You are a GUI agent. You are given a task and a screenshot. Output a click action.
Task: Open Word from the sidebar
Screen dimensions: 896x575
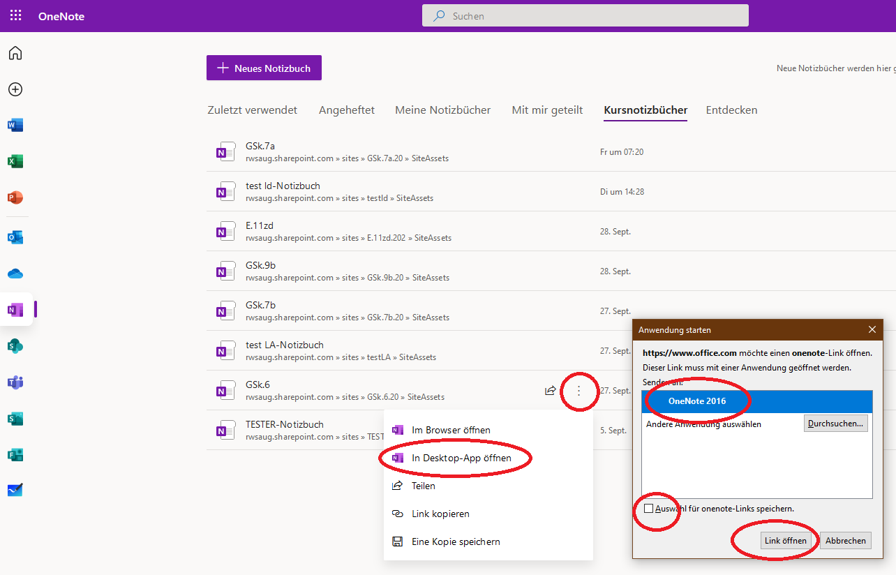pos(15,126)
